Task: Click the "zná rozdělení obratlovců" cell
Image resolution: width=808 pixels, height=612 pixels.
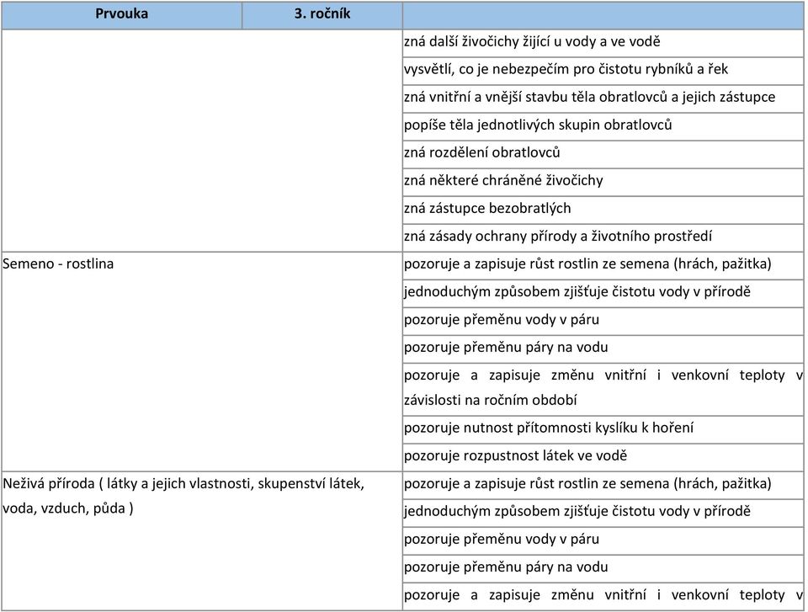Action: (603, 154)
